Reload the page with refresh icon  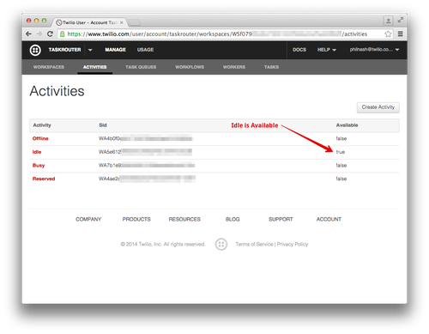(50, 33)
